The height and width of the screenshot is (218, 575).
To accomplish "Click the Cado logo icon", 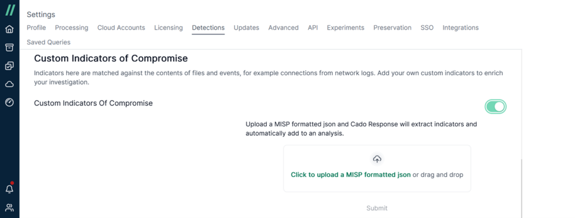I will (x=10, y=10).
